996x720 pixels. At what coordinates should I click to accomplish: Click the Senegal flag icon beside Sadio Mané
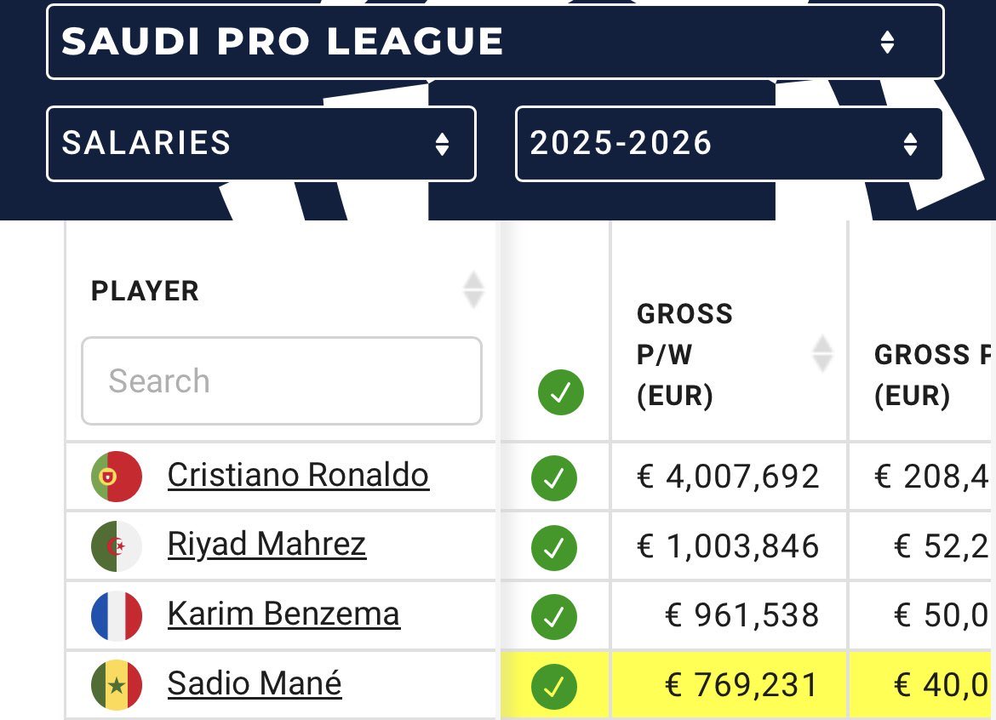pos(117,685)
